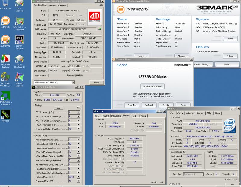Click the Change... settings button in 3DMark03

182,56
